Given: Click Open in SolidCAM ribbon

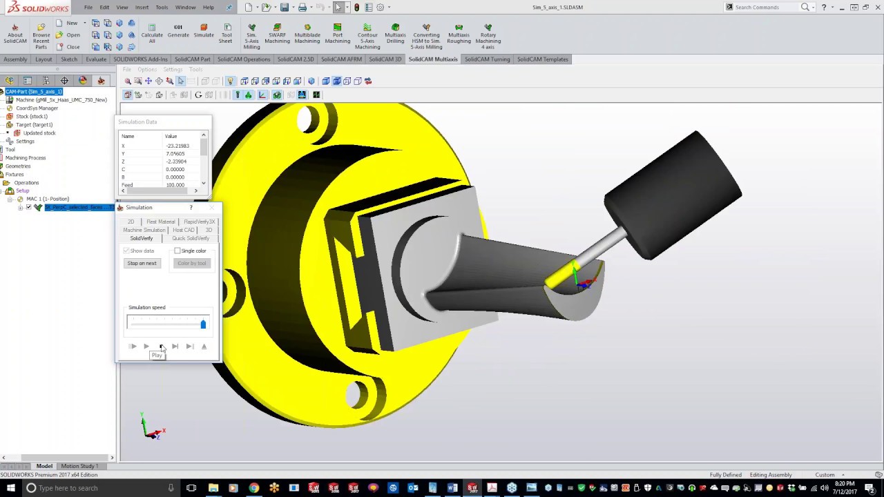Looking at the screenshot, I should coord(68,35).
